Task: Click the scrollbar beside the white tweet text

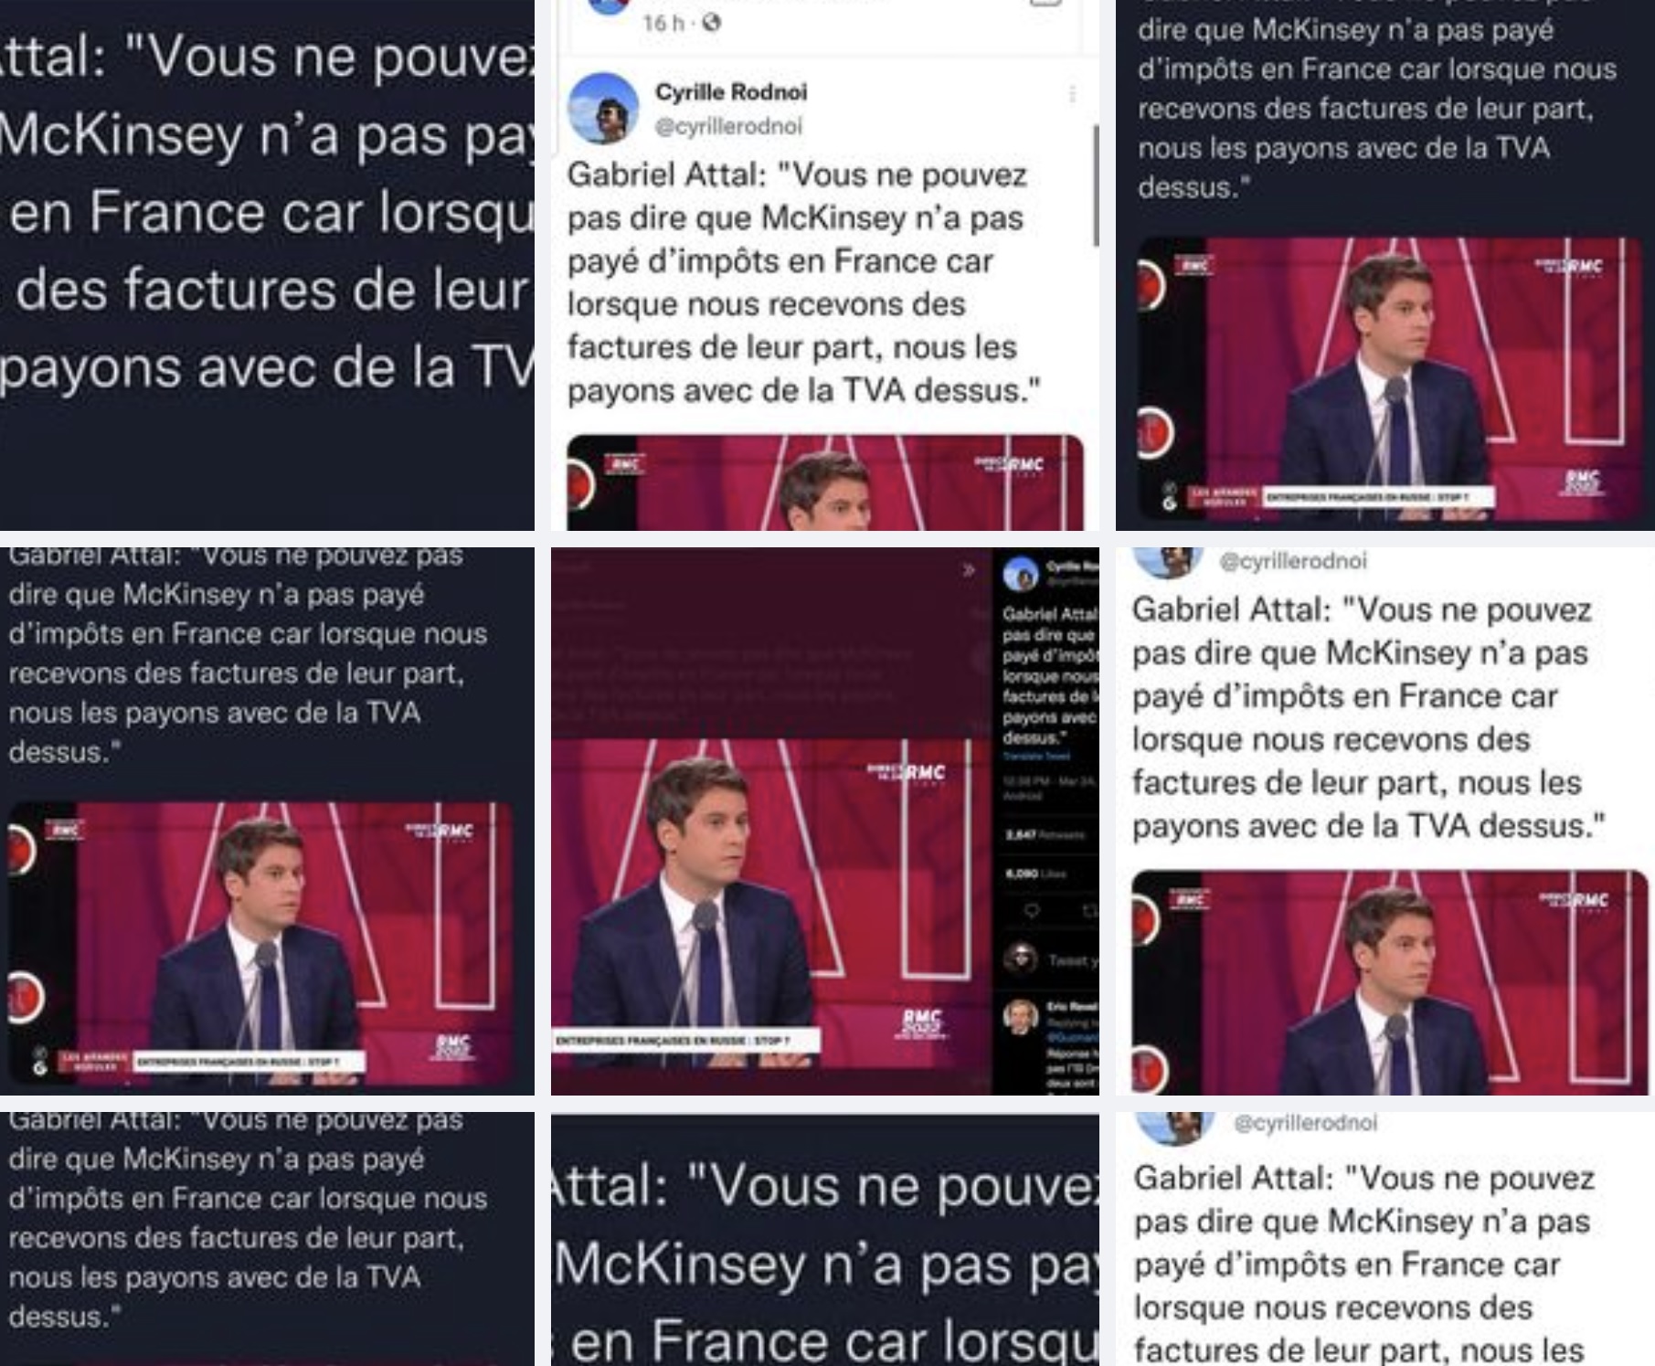Action: (1095, 185)
